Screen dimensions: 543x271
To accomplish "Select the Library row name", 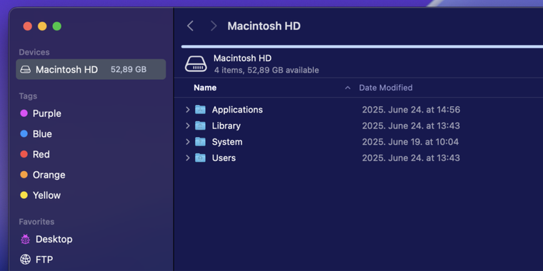I will click(x=226, y=126).
